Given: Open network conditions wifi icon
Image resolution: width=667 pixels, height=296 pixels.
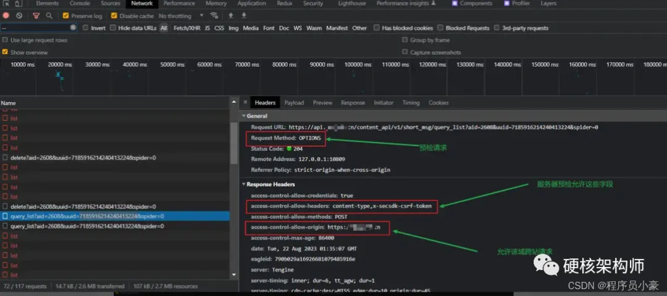Looking at the screenshot, I should [x=214, y=15].
